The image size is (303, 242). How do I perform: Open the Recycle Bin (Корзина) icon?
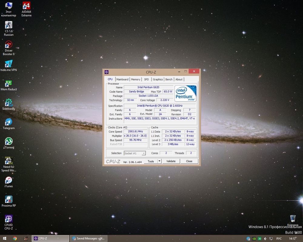(293, 221)
